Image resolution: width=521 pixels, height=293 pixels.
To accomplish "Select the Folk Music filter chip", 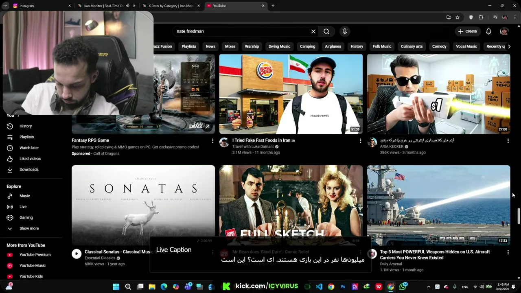I will click(382, 46).
